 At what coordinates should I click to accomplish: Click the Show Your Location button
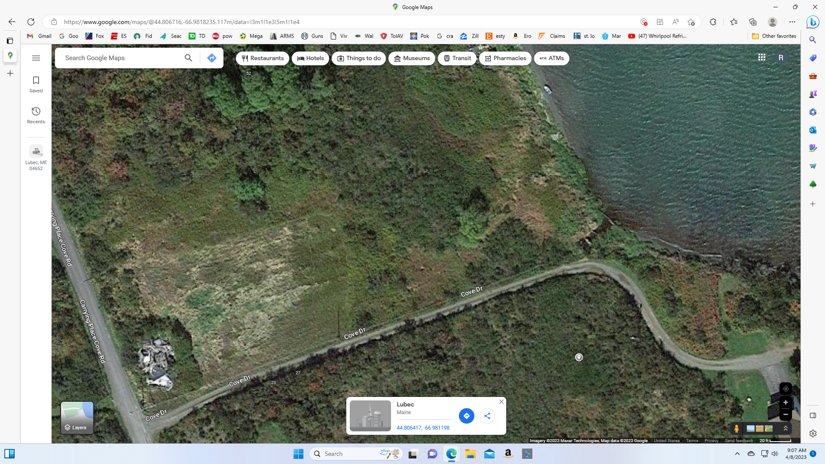(785, 389)
